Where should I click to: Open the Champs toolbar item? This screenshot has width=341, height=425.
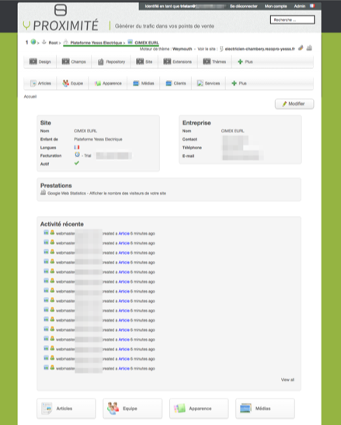tap(74, 62)
